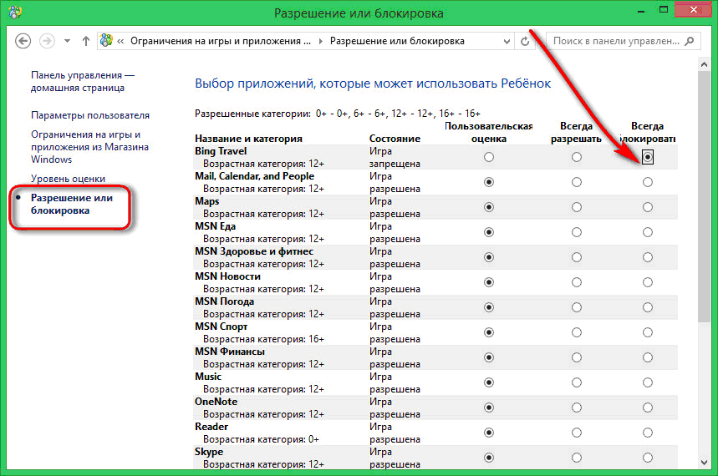718x476 pixels.
Task: Open 'Панель управления — домашняя страница' link
Action: coord(83,82)
